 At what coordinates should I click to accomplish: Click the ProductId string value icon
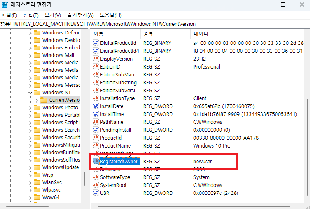pyautogui.click(x=96, y=138)
